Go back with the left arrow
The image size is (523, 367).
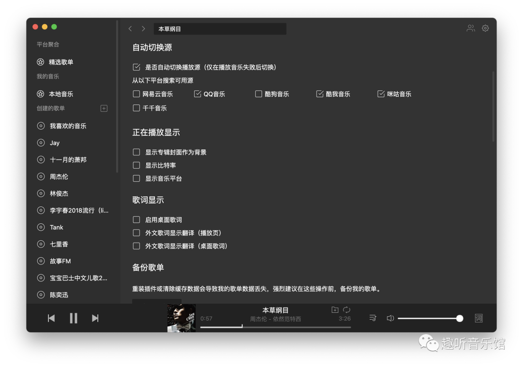pyautogui.click(x=130, y=29)
